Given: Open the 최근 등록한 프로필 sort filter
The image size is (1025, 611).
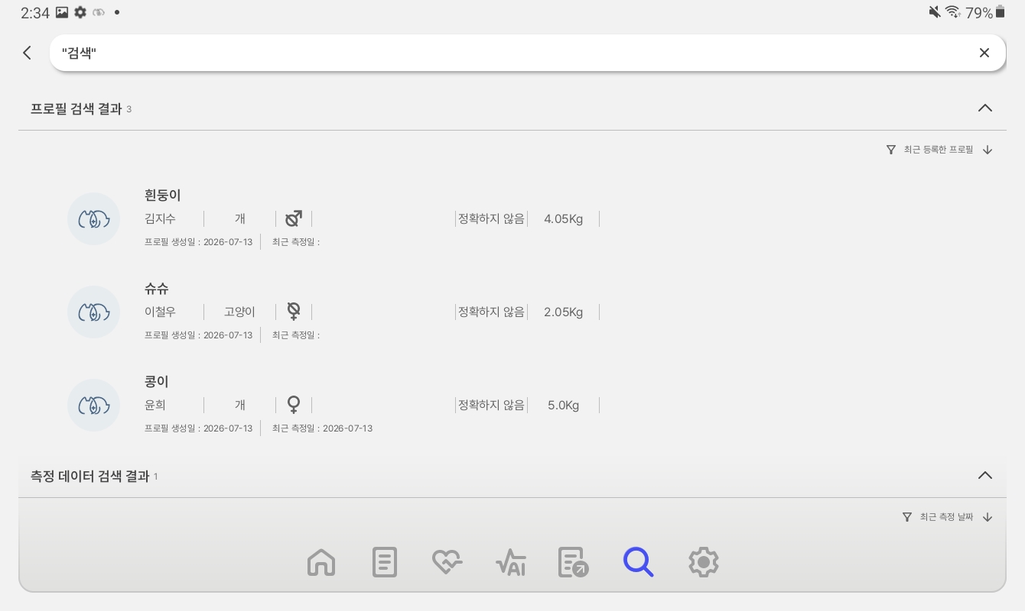Looking at the screenshot, I should point(939,150).
